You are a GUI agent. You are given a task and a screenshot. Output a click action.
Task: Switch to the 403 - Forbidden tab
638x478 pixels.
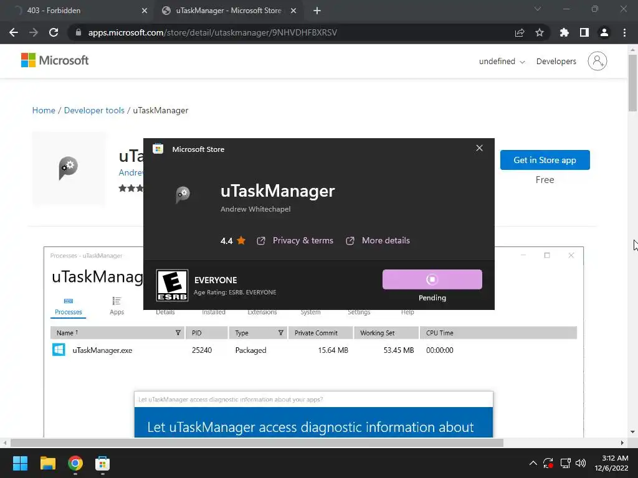tap(77, 11)
